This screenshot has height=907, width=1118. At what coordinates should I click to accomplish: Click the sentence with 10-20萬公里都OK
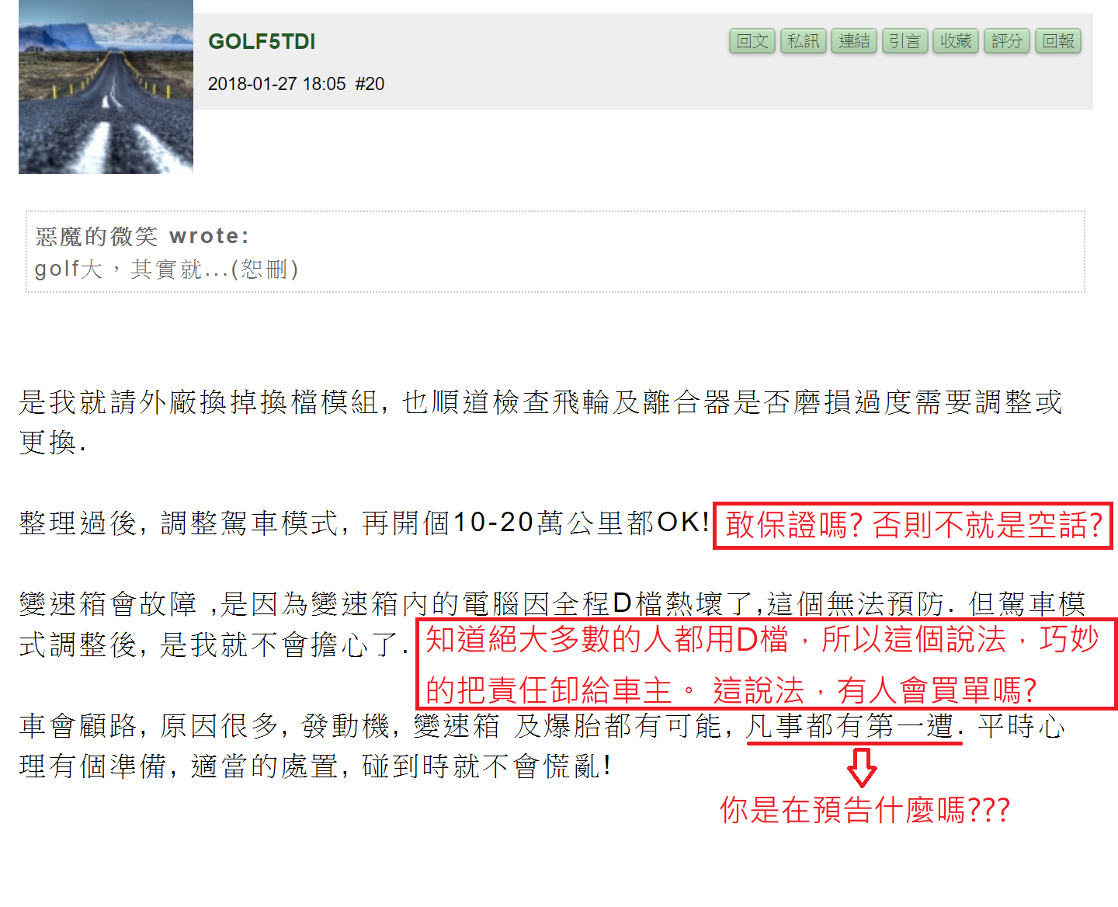coord(363,523)
